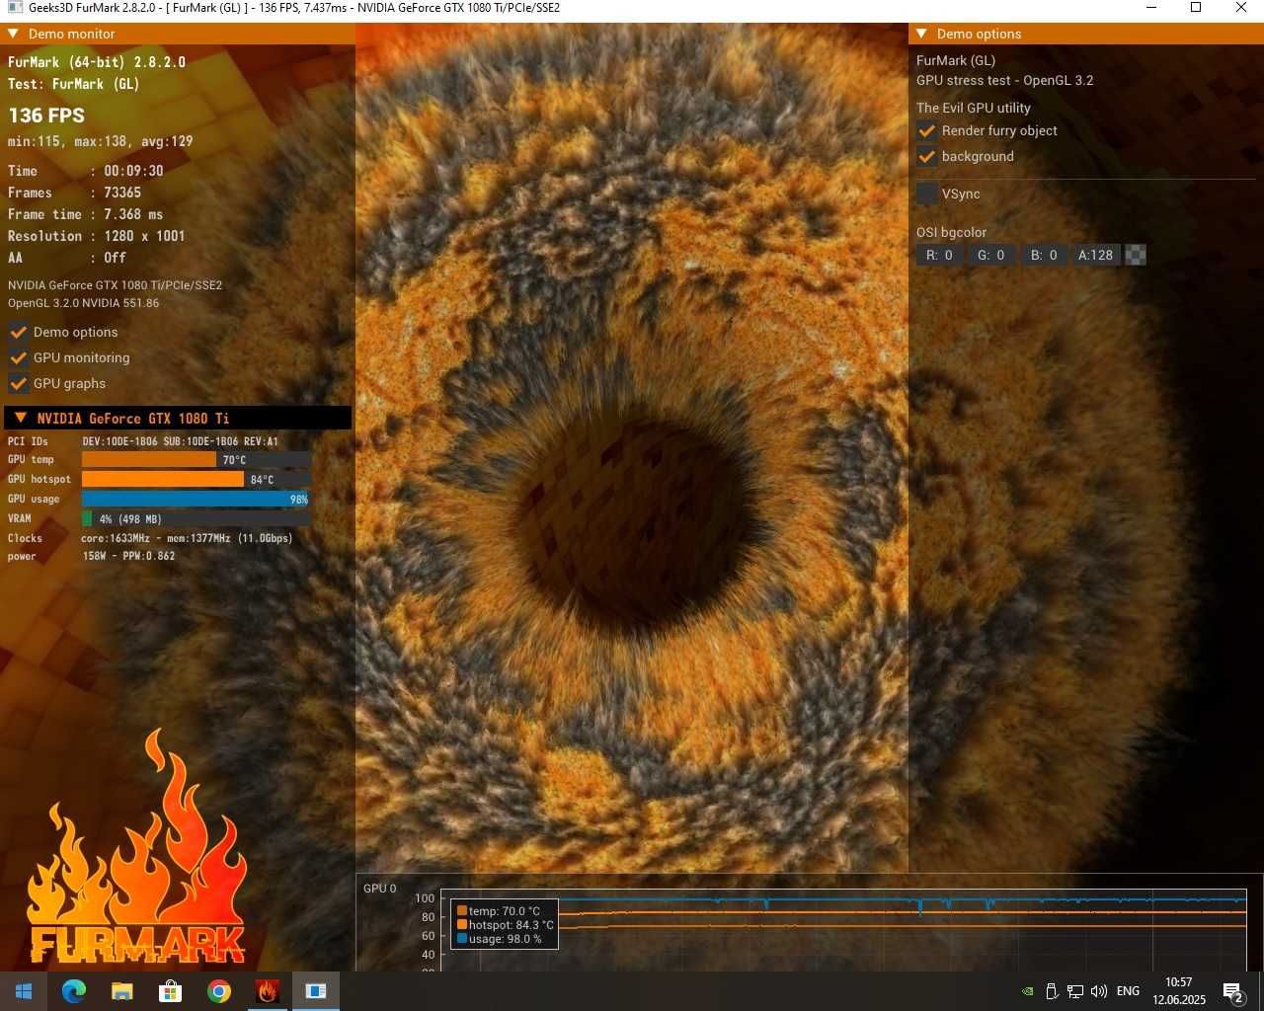Screen dimensions: 1264x1011
Task: Click the AA Off value
Action: coord(115,258)
